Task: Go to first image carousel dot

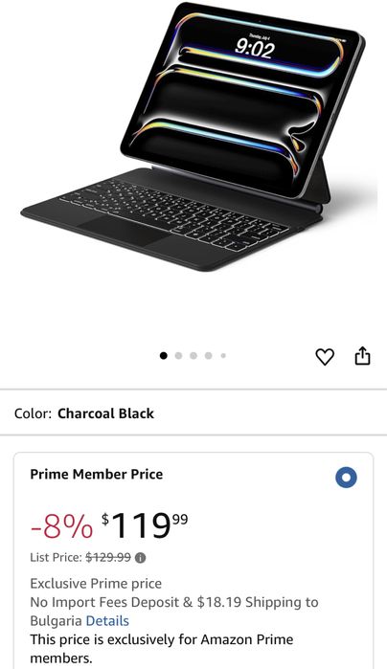Action: pos(163,355)
